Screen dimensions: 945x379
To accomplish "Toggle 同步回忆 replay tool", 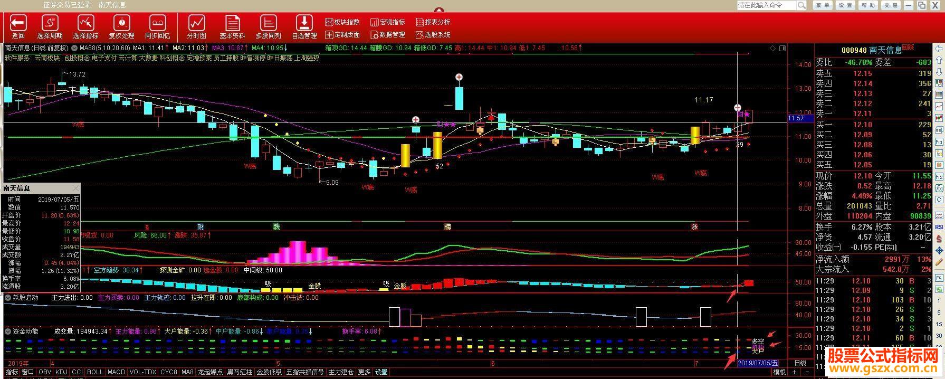I will pyautogui.click(x=158, y=27).
